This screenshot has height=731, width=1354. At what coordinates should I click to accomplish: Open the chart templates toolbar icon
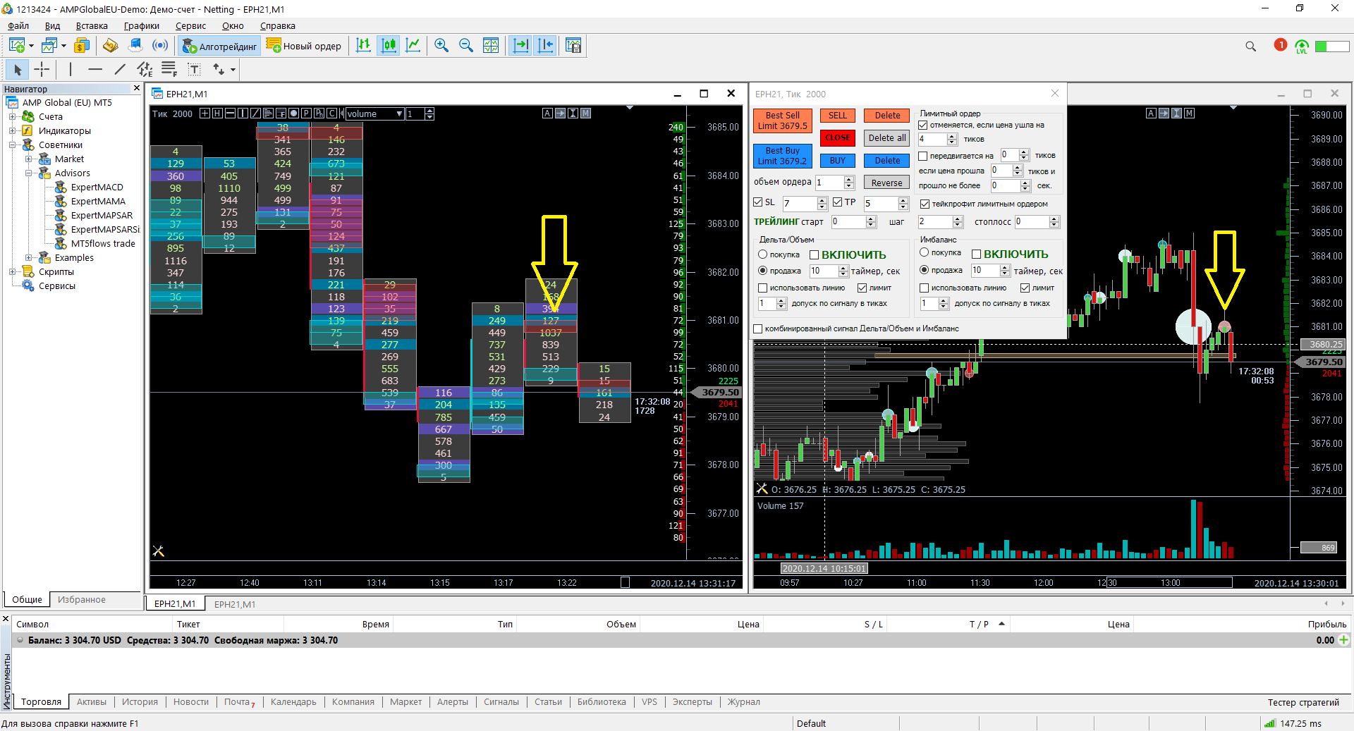click(573, 46)
